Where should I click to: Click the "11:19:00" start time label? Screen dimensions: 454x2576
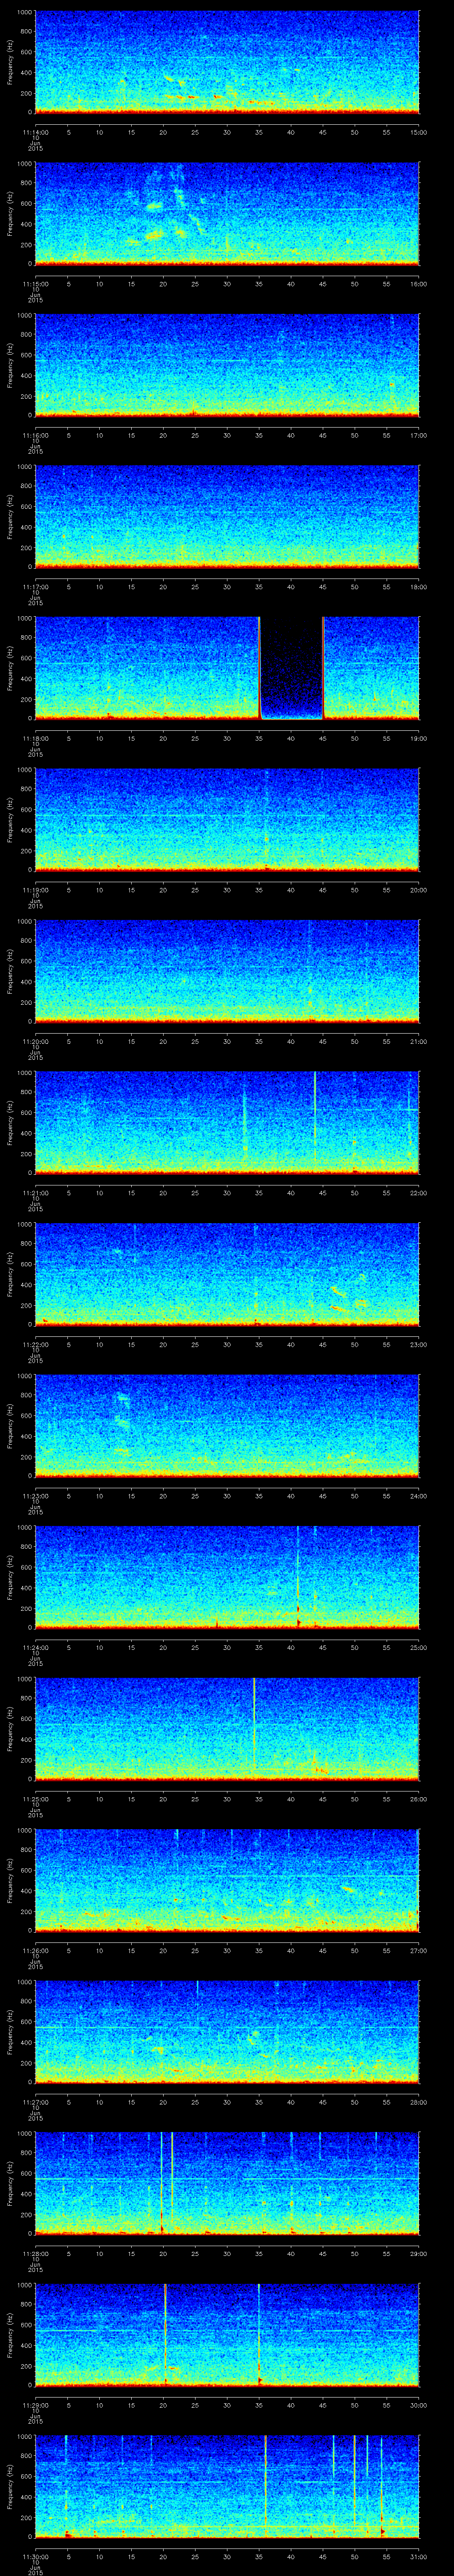[x=35, y=890]
